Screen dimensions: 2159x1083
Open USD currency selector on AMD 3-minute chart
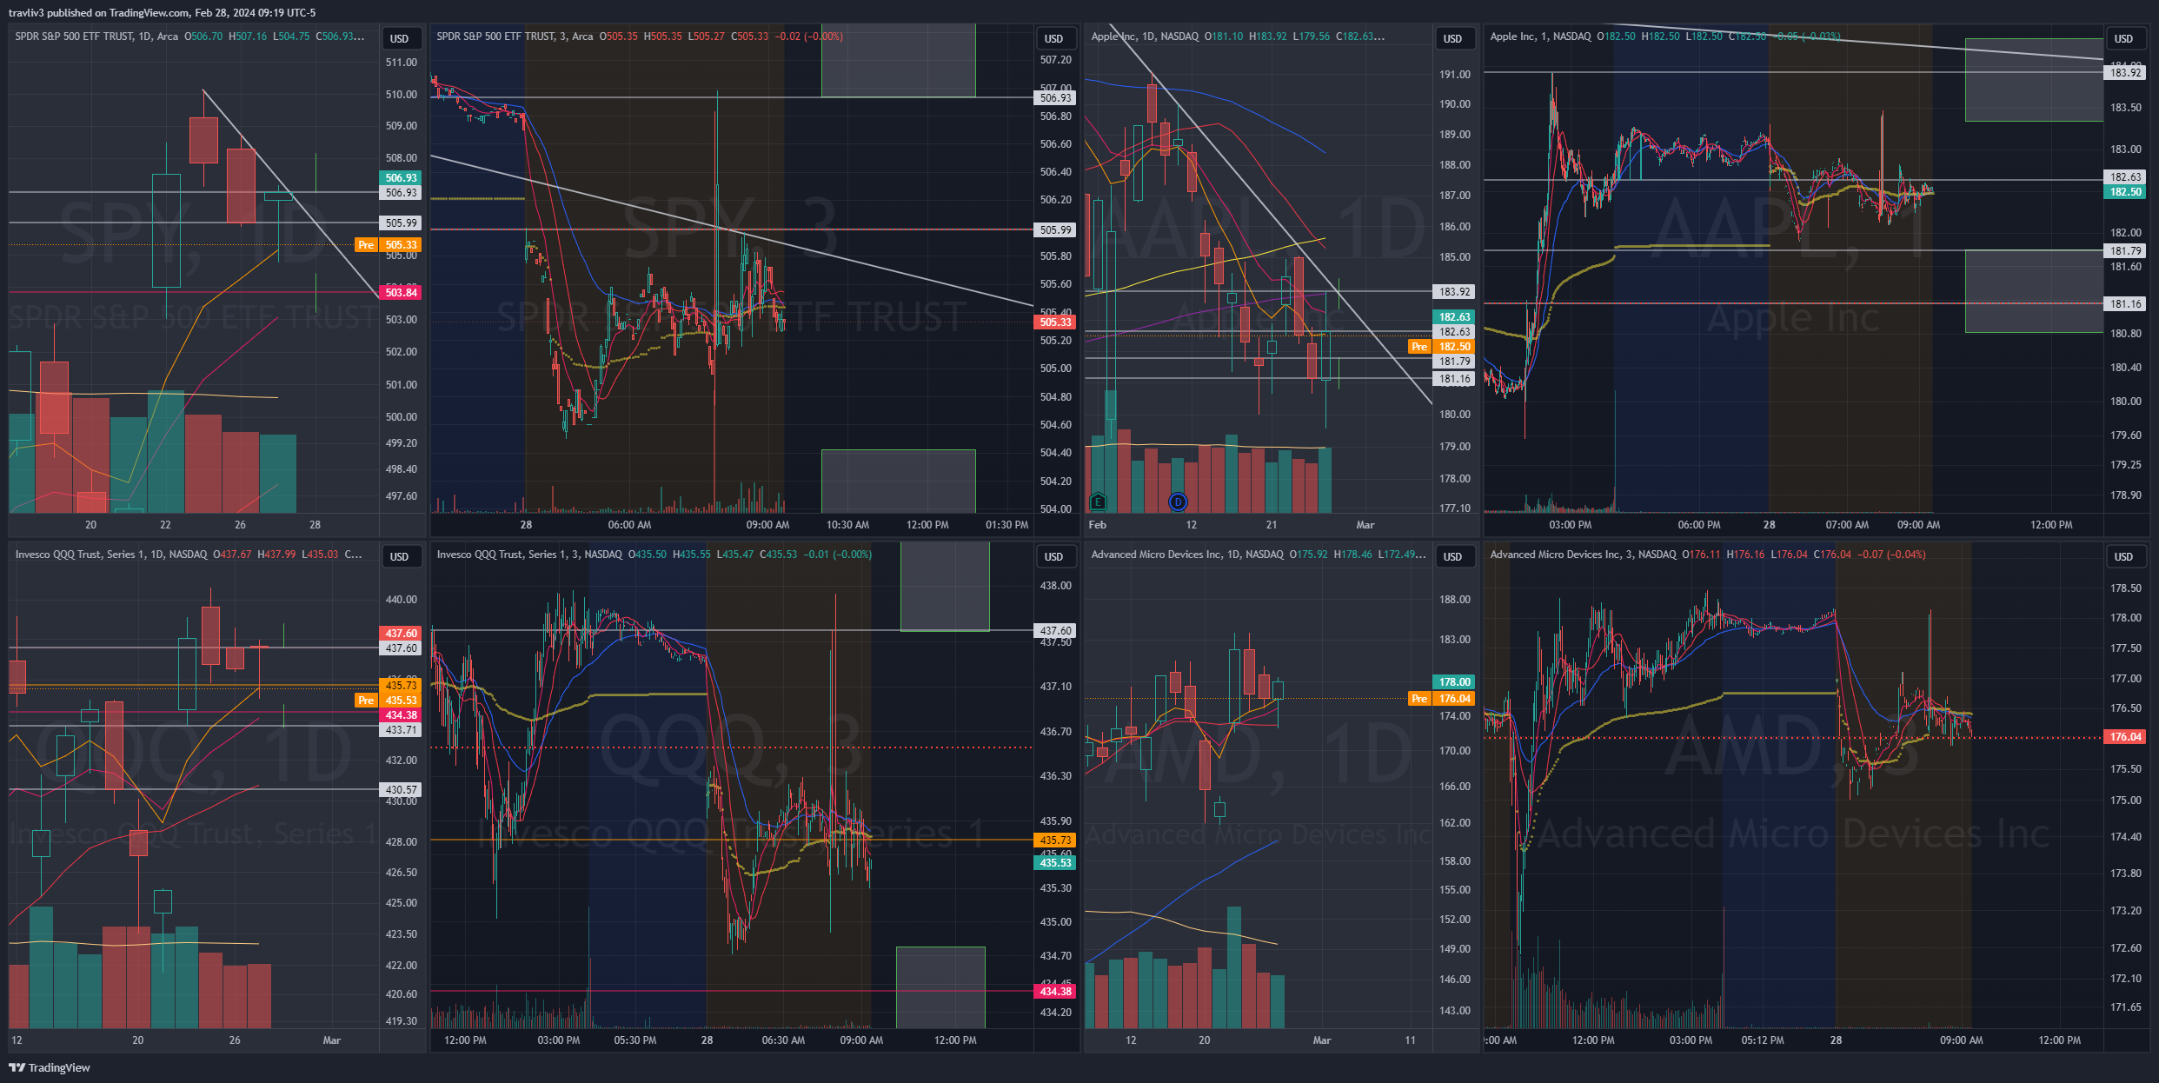(x=2123, y=556)
